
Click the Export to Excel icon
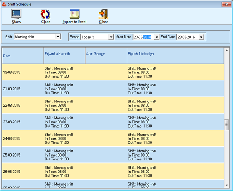(x=74, y=14)
